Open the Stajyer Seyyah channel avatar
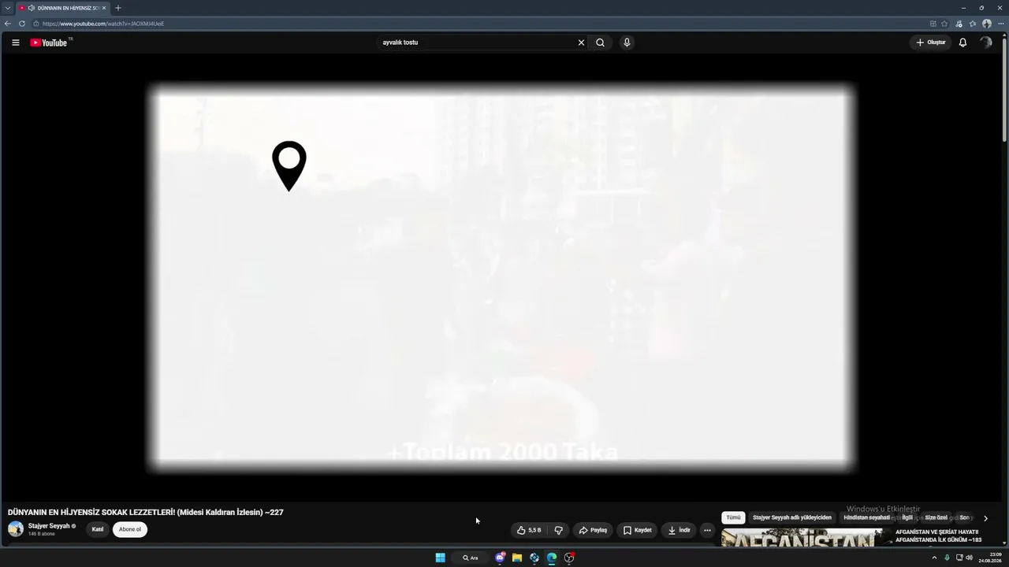Viewport: 1009px width, 567px height. pyautogui.click(x=16, y=529)
